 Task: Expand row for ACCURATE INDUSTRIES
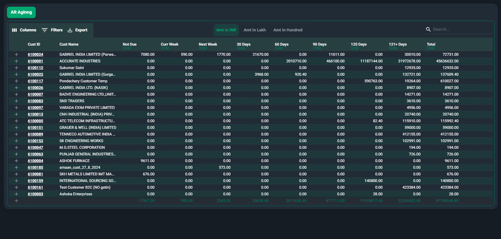point(16,61)
